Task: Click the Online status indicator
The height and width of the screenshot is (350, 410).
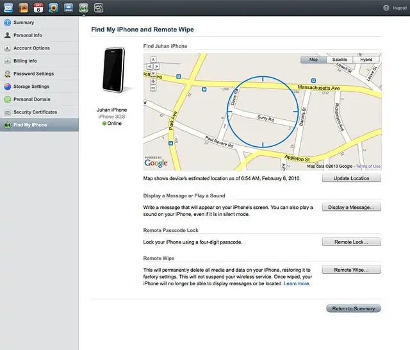Action: click(112, 123)
